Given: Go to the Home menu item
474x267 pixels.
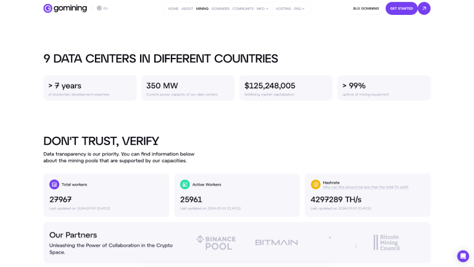Looking at the screenshot, I should pos(173,9).
